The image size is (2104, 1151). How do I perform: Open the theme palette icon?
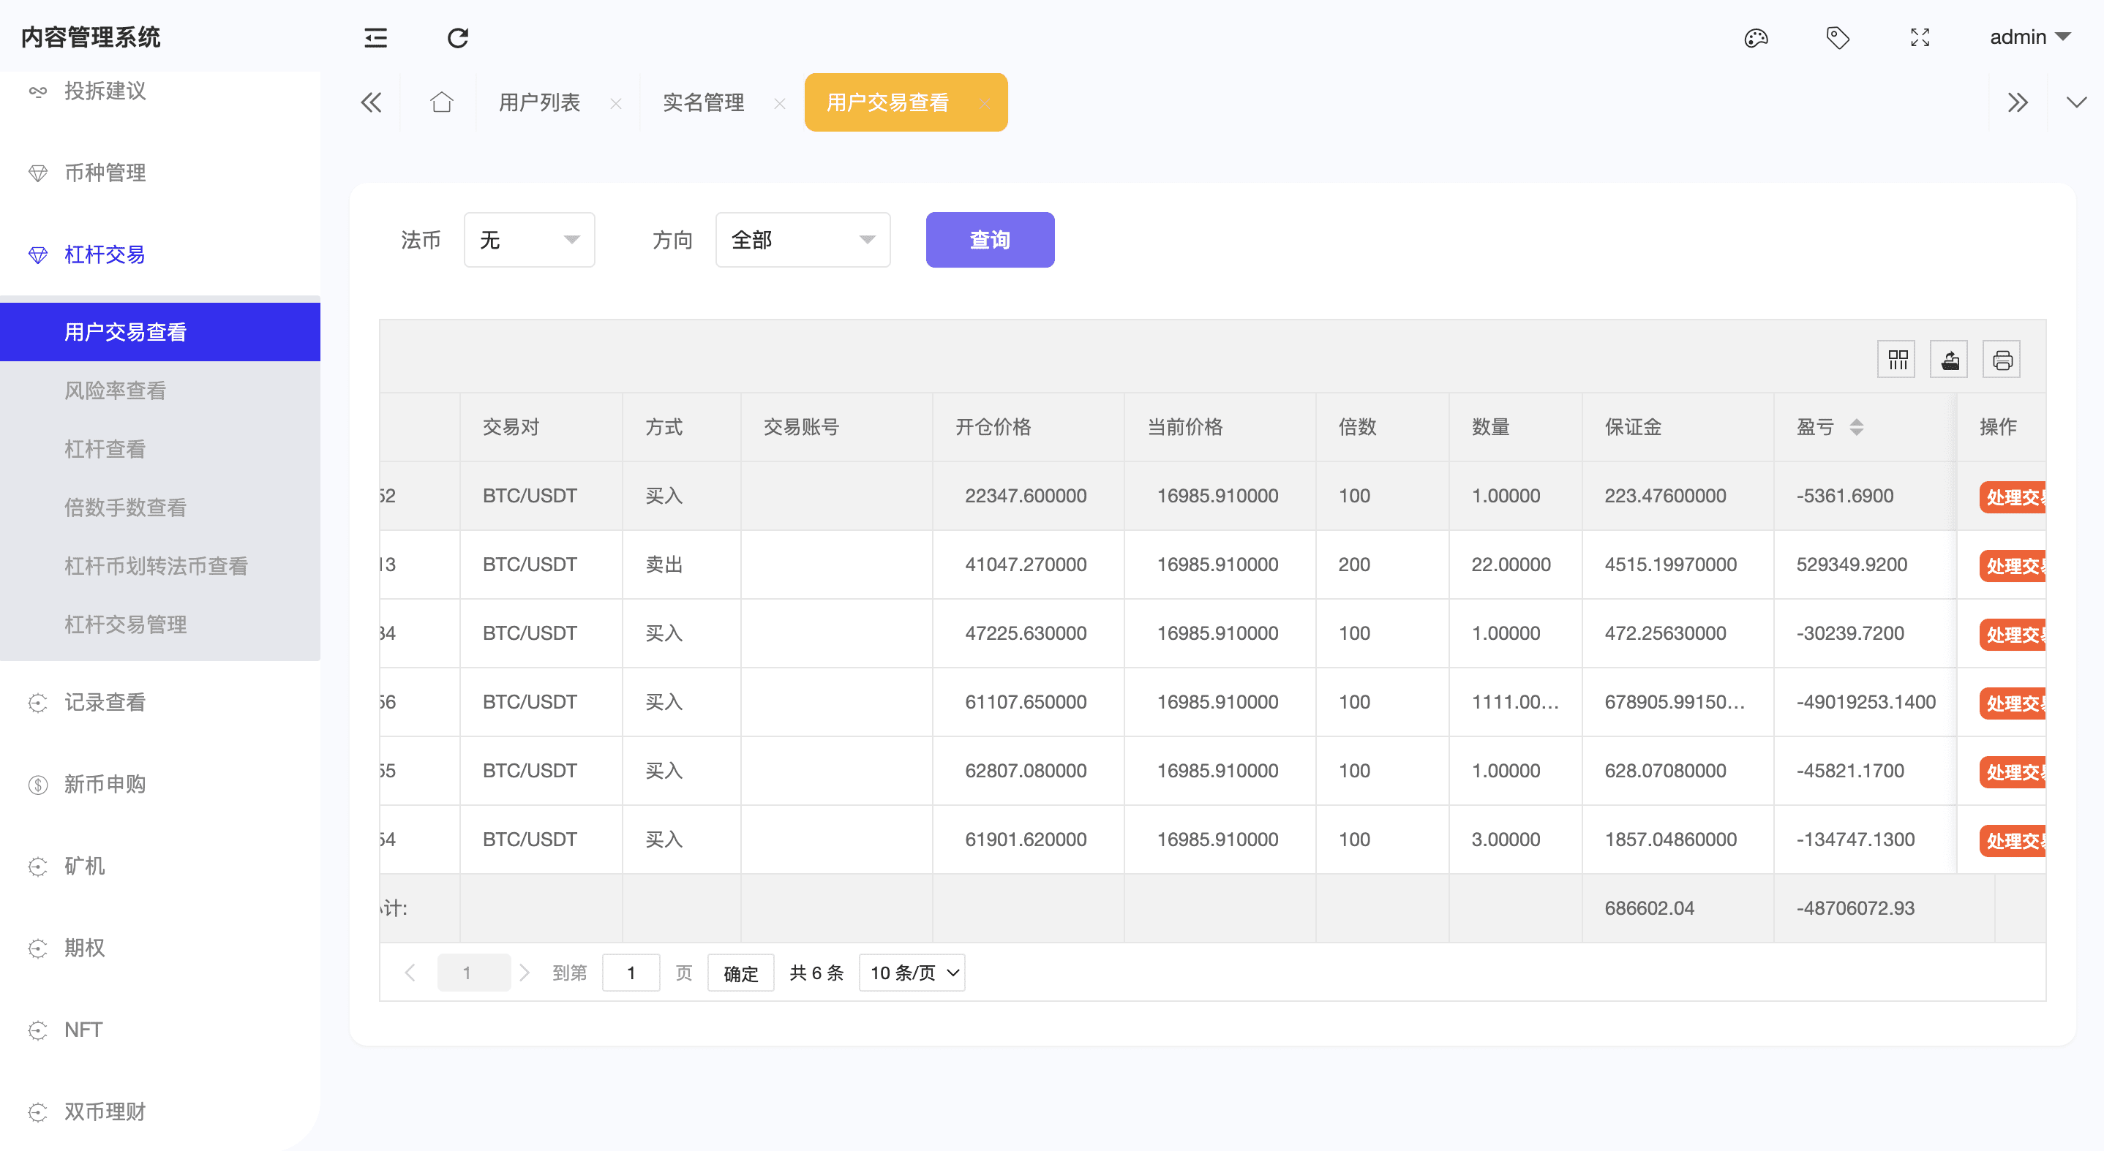[x=1755, y=37]
